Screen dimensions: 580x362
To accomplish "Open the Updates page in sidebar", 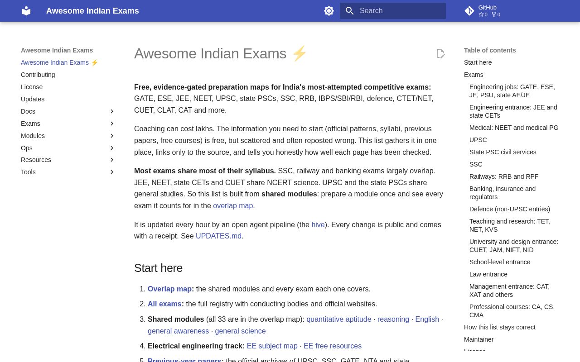I will pyautogui.click(x=33, y=99).
